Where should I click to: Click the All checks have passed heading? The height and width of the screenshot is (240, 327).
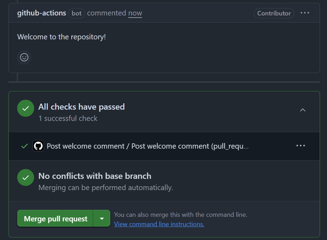coord(81,107)
